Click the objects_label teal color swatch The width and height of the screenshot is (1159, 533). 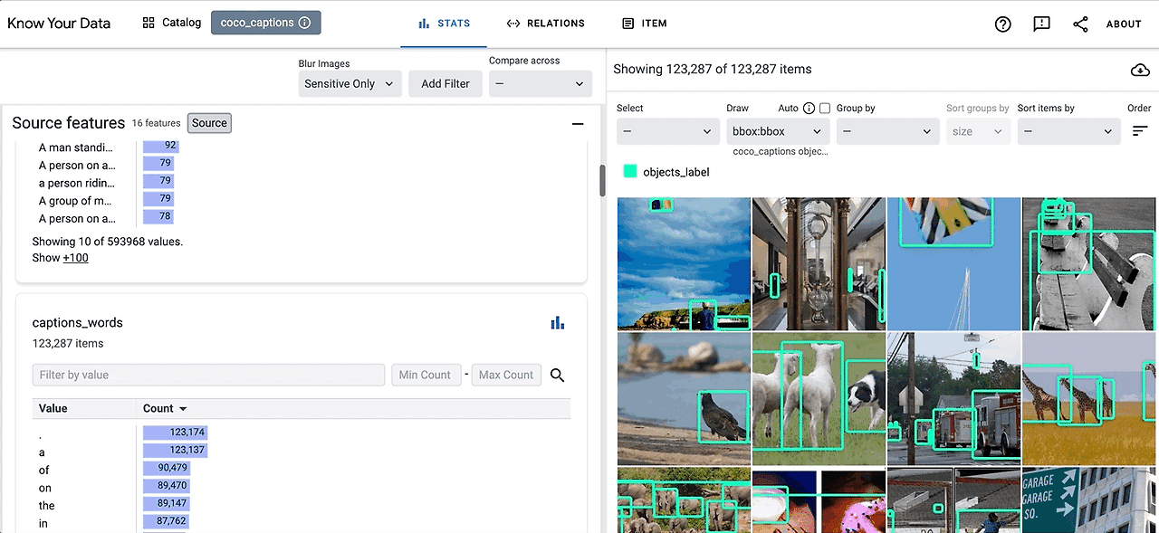click(x=630, y=172)
